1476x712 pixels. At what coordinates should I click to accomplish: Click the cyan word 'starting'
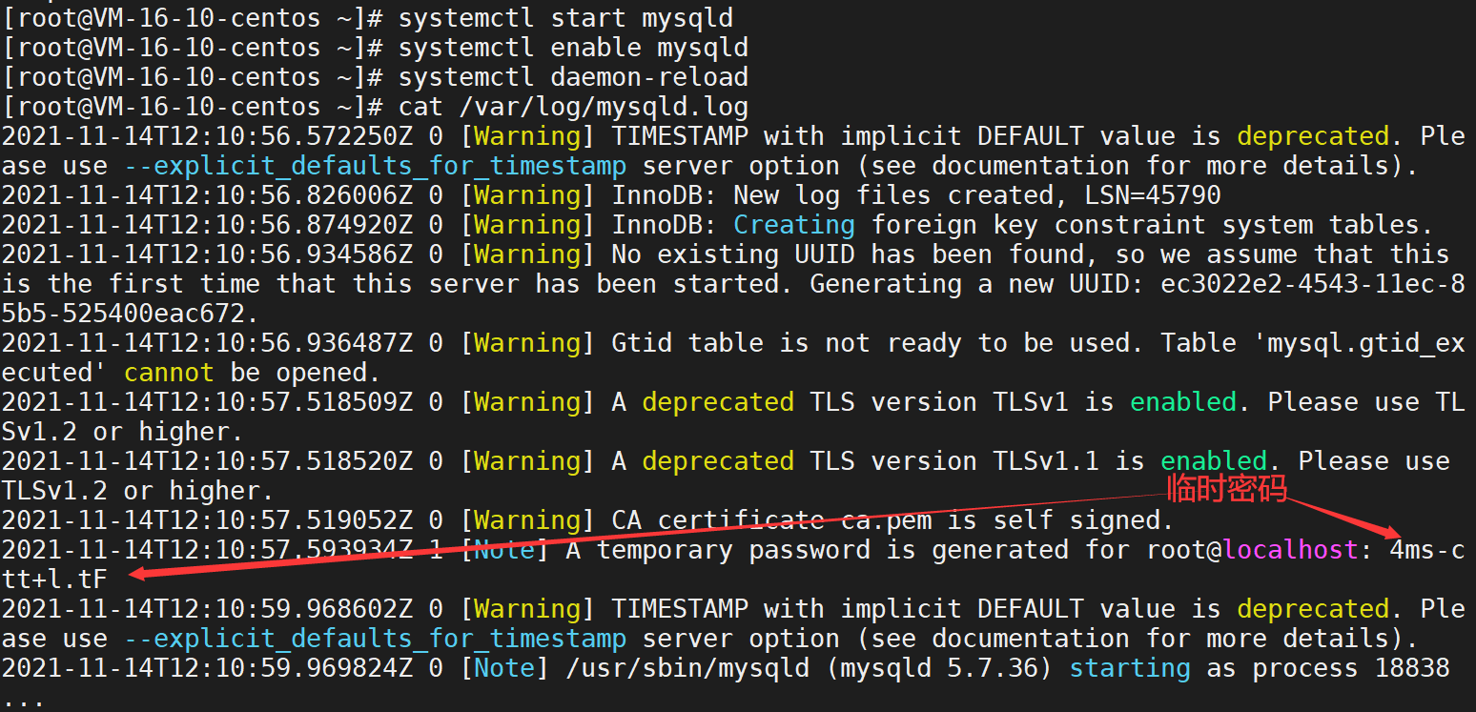(x=1130, y=667)
